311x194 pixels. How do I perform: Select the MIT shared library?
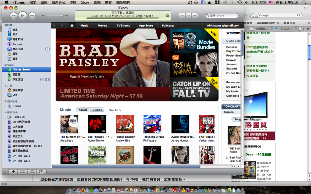pyautogui.click(x=12, y=95)
